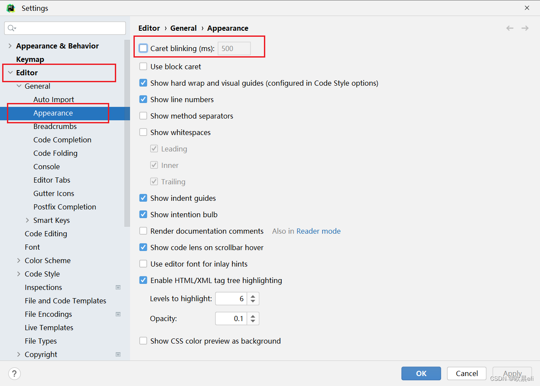Select File Encodings item
Image resolution: width=540 pixels, height=386 pixels.
tap(48, 314)
